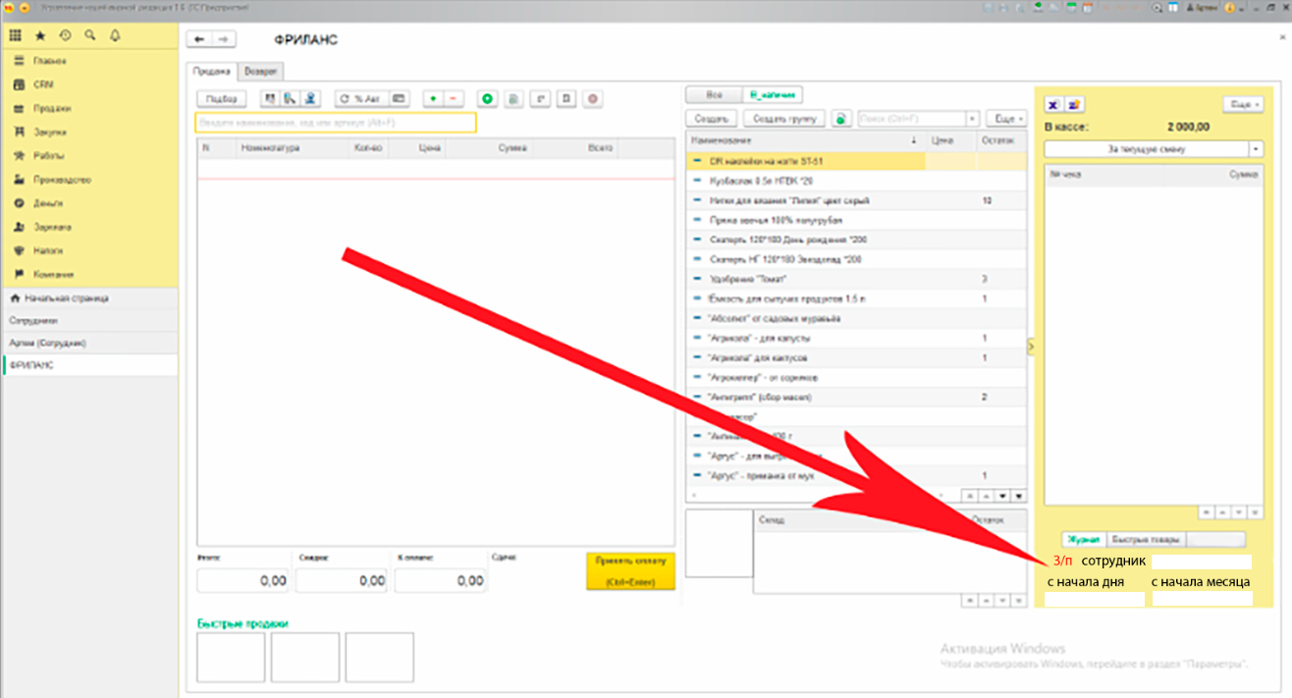The image size is (1292, 698).
Task: Click the product name or barcode search field
Action: point(336,123)
